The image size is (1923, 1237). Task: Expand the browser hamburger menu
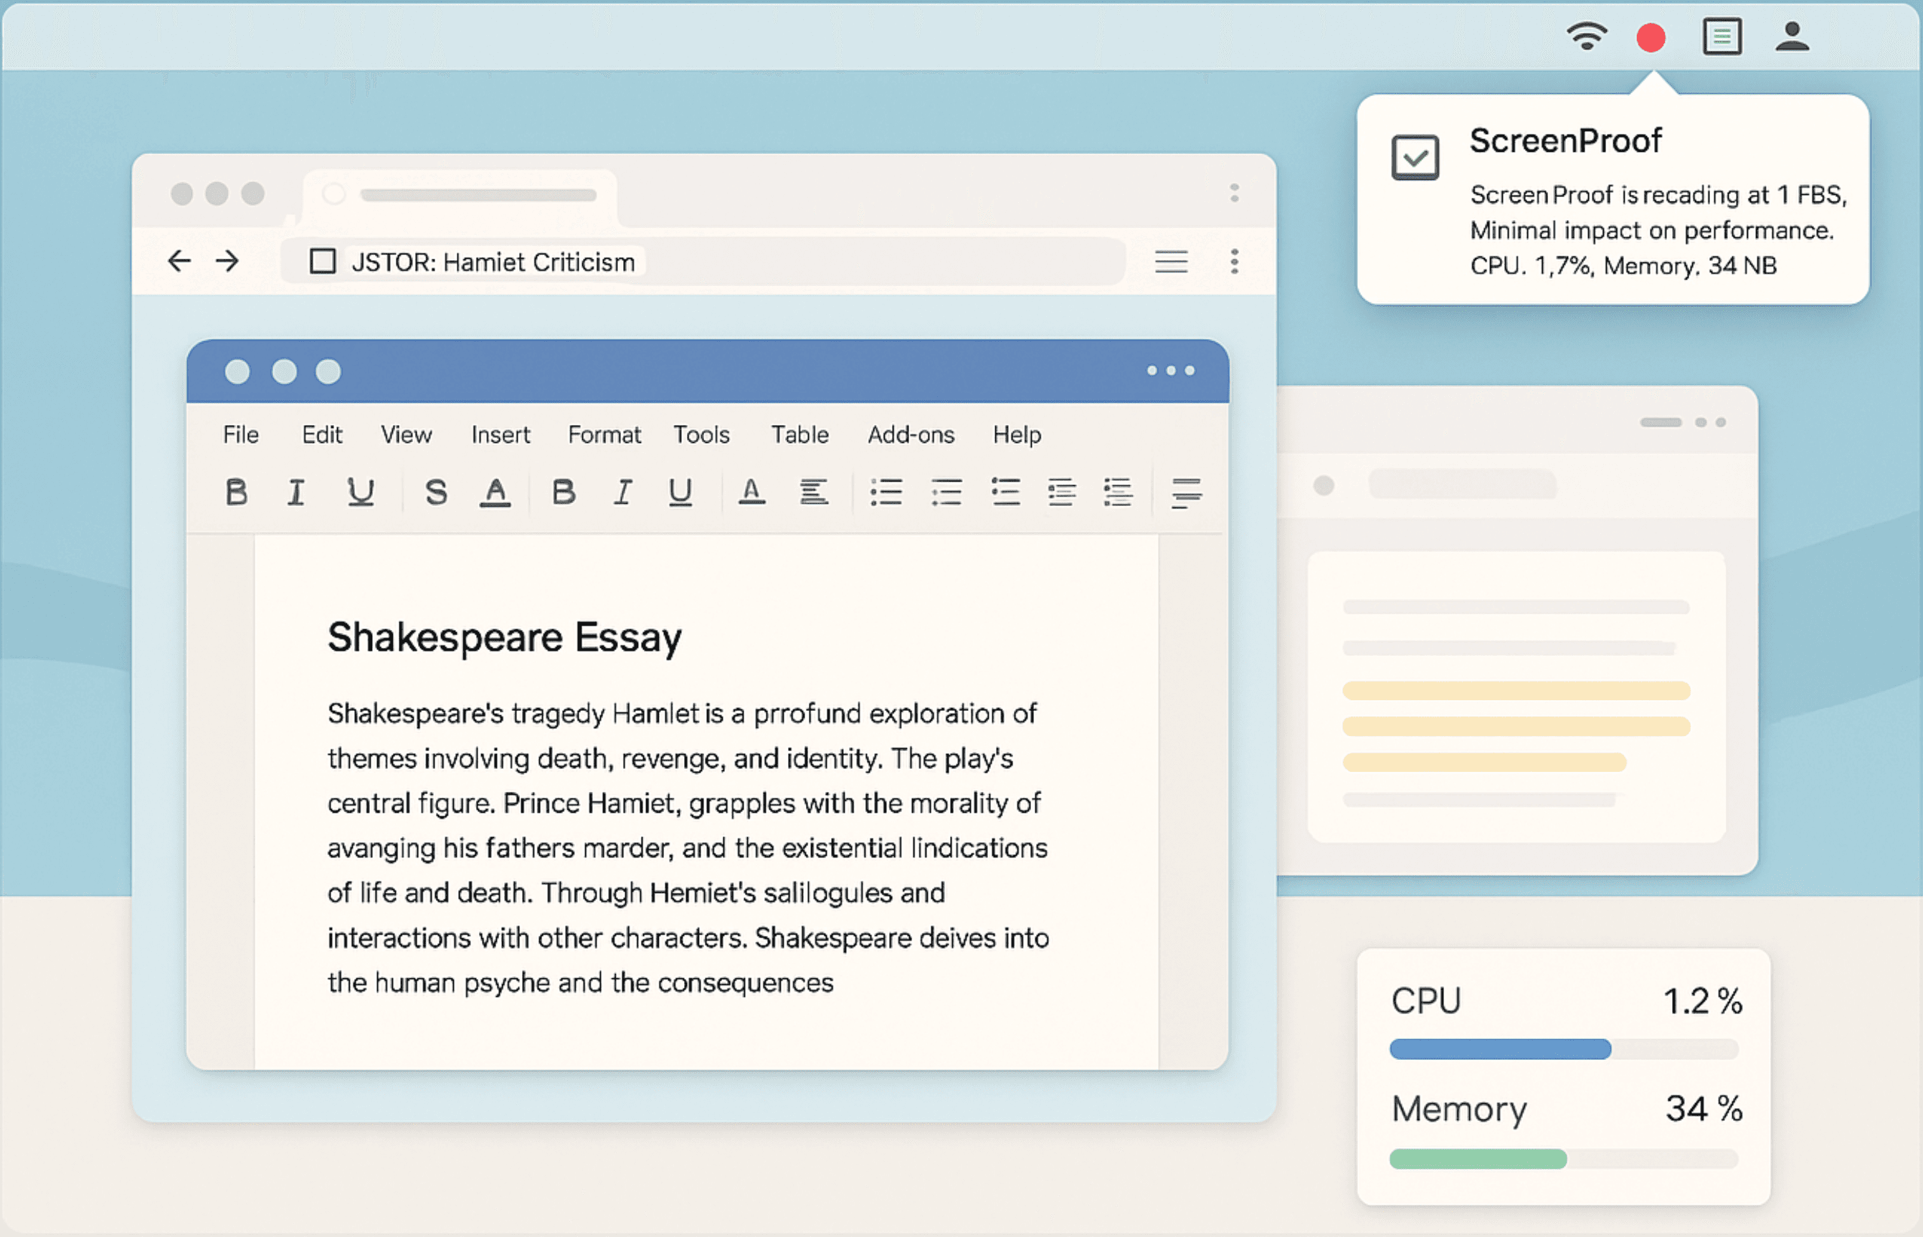pos(1171,261)
